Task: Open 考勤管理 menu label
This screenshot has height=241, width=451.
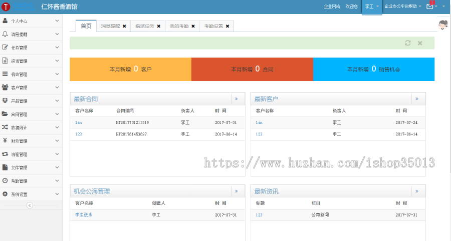Action: click(19, 181)
